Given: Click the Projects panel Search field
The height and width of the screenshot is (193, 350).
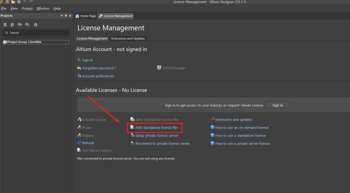Looking at the screenshot, I should (36, 33).
